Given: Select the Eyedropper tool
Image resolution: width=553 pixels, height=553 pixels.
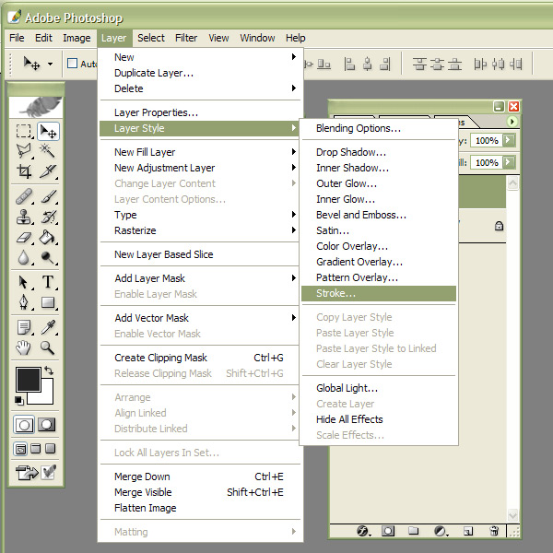Looking at the screenshot, I should point(48,327).
